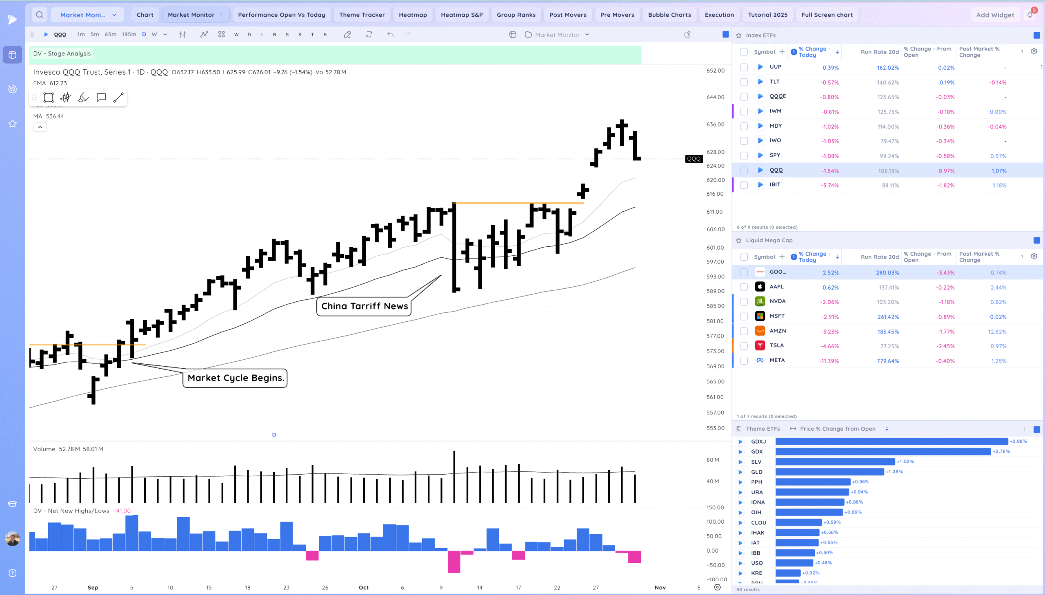Image resolution: width=1045 pixels, height=595 pixels.
Task: Check the SPY row checkbox
Action: [x=744, y=156]
